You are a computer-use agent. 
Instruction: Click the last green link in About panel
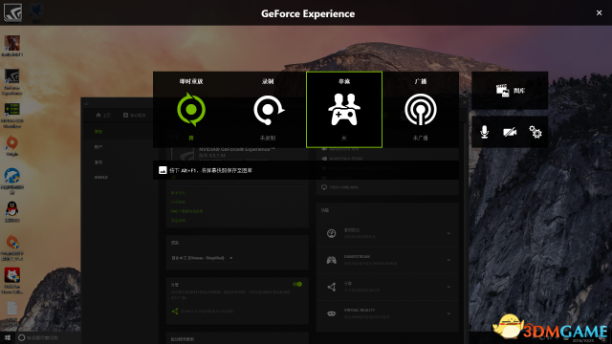[x=178, y=221]
